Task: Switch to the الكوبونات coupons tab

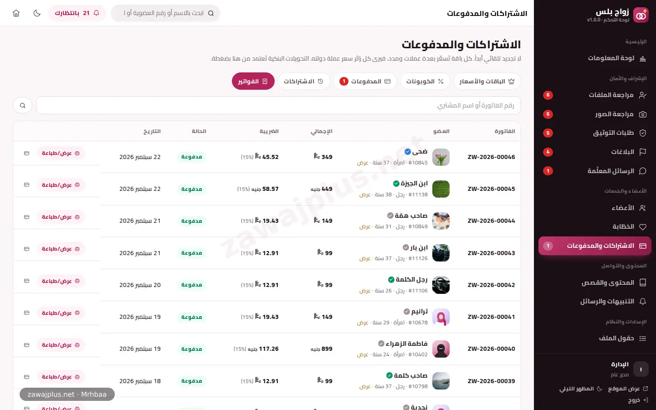Action: (x=425, y=82)
